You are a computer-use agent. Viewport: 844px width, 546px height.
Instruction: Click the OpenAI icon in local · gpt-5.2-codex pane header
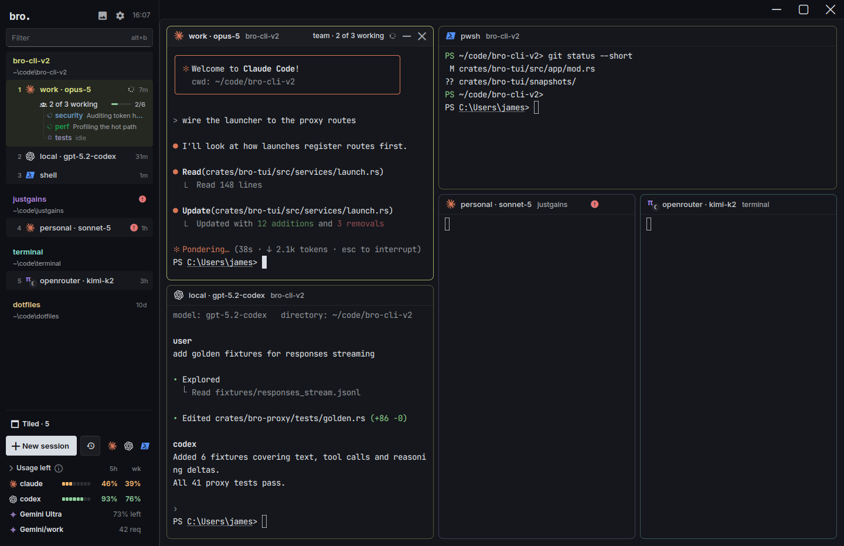pyautogui.click(x=179, y=296)
